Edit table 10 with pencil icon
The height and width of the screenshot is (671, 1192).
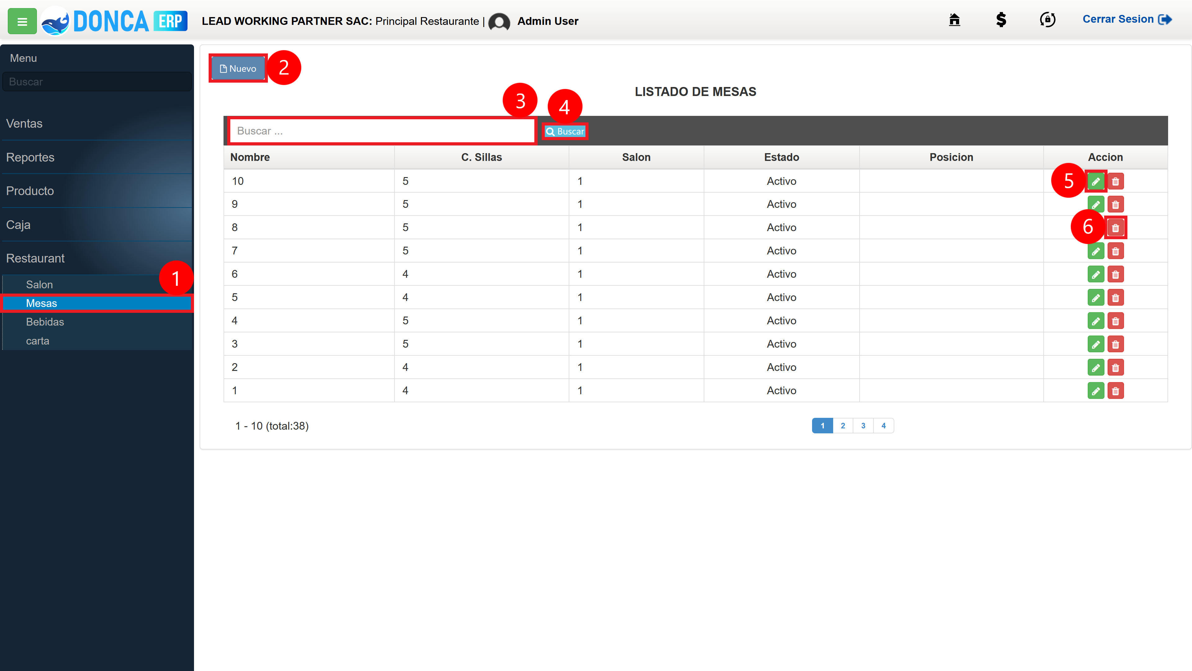coord(1096,181)
